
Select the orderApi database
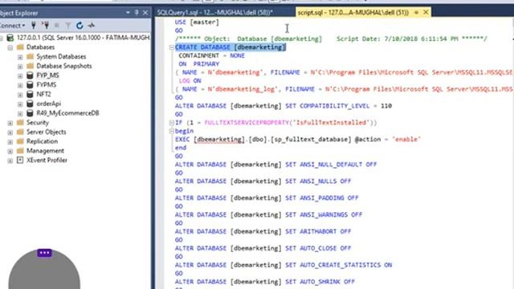click(x=48, y=104)
